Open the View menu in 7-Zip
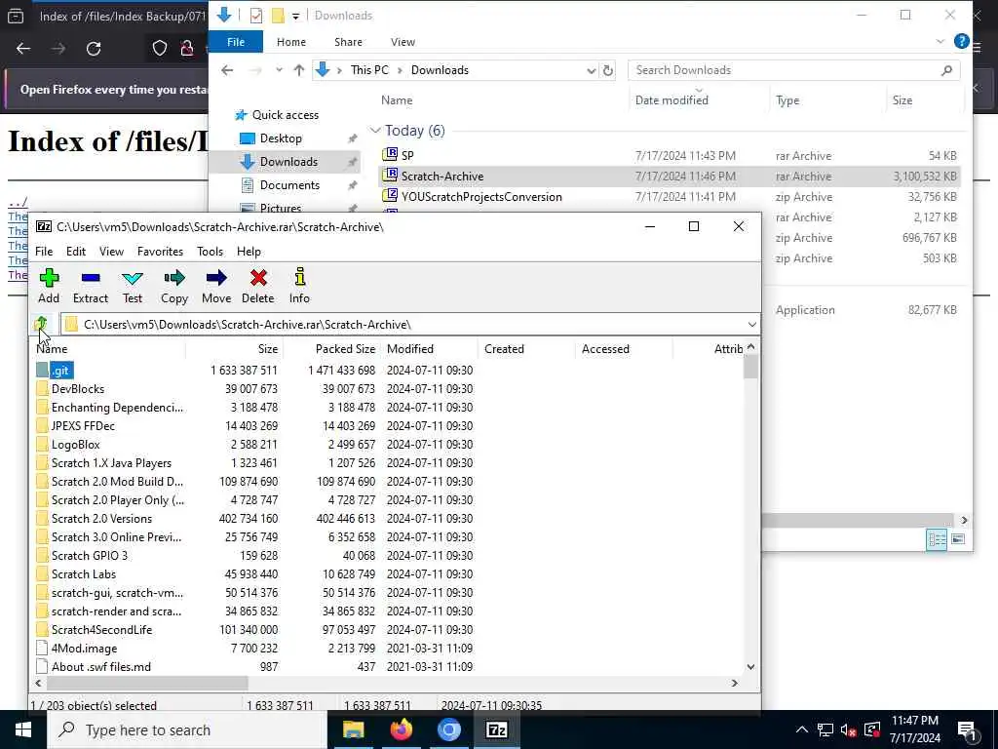 click(111, 252)
